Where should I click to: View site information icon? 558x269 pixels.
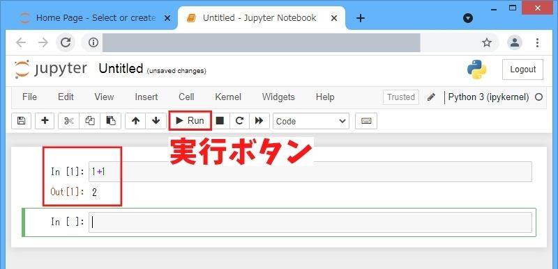93,43
